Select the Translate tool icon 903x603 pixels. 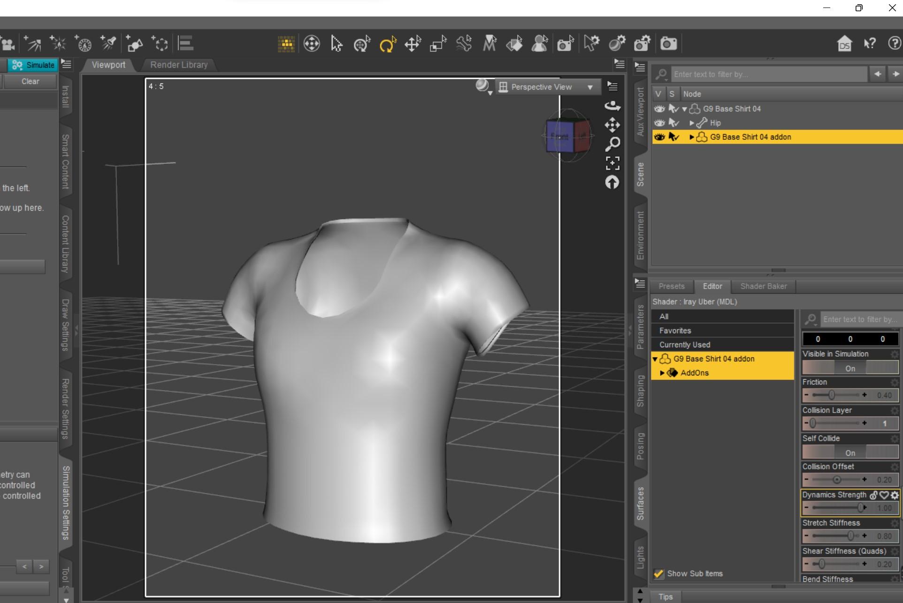(413, 44)
